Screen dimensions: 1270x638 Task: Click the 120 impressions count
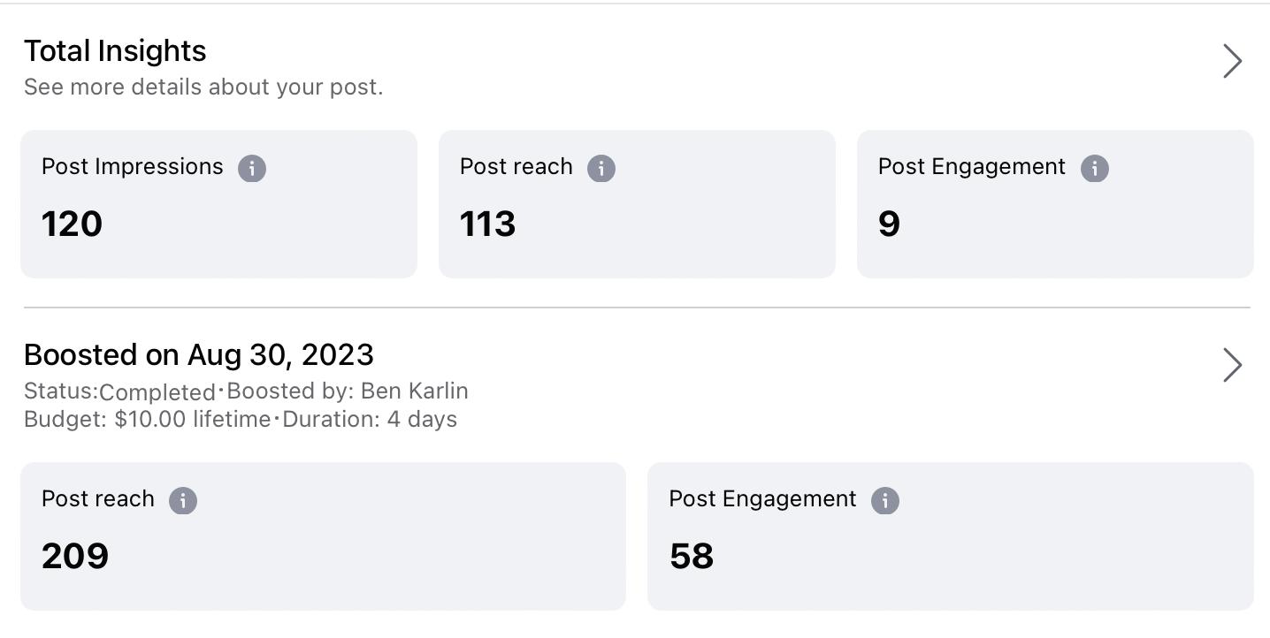pyautogui.click(x=73, y=224)
